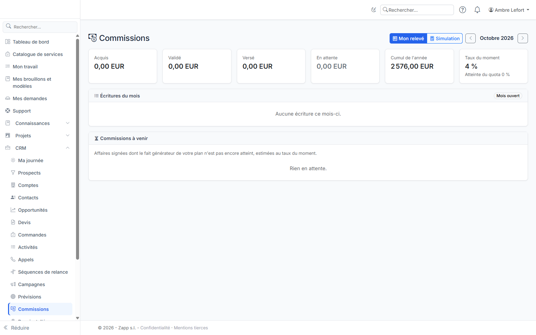This screenshot has height=335, width=536.
Task: Click the Mois ouvert badge
Action: 508,96
